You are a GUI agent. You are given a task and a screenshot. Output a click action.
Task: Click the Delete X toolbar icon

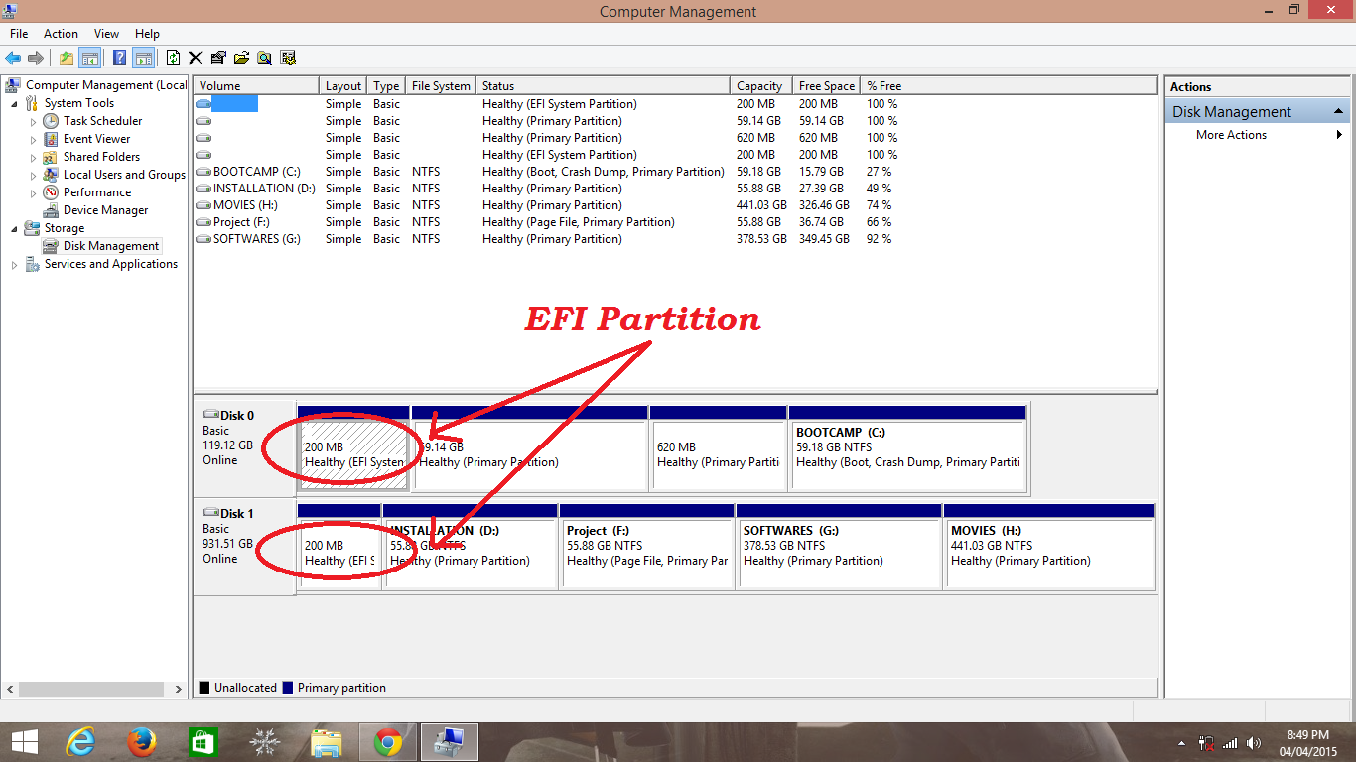click(196, 58)
